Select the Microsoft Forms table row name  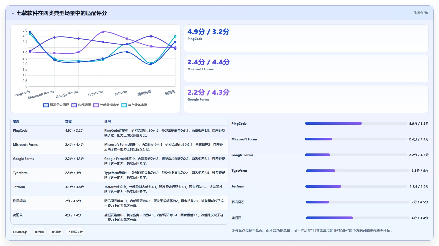(x=25, y=145)
